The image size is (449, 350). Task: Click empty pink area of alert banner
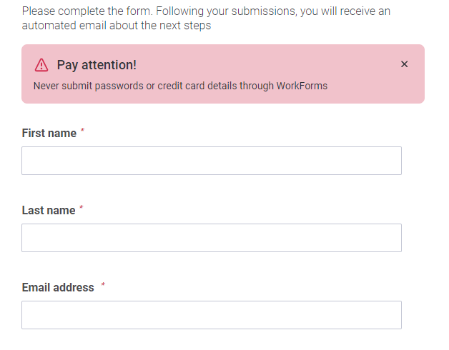click(286, 65)
